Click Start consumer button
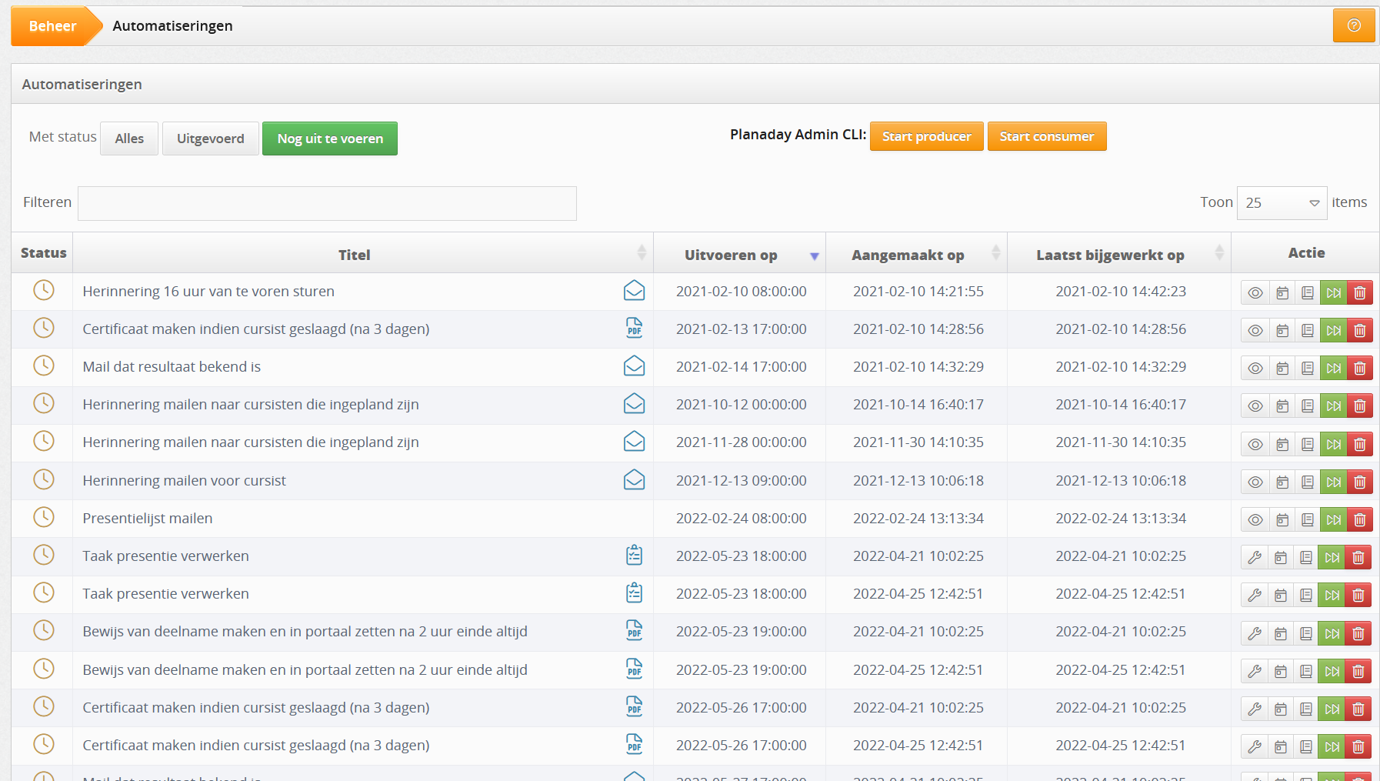This screenshot has height=781, width=1380. tap(1047, 136)
